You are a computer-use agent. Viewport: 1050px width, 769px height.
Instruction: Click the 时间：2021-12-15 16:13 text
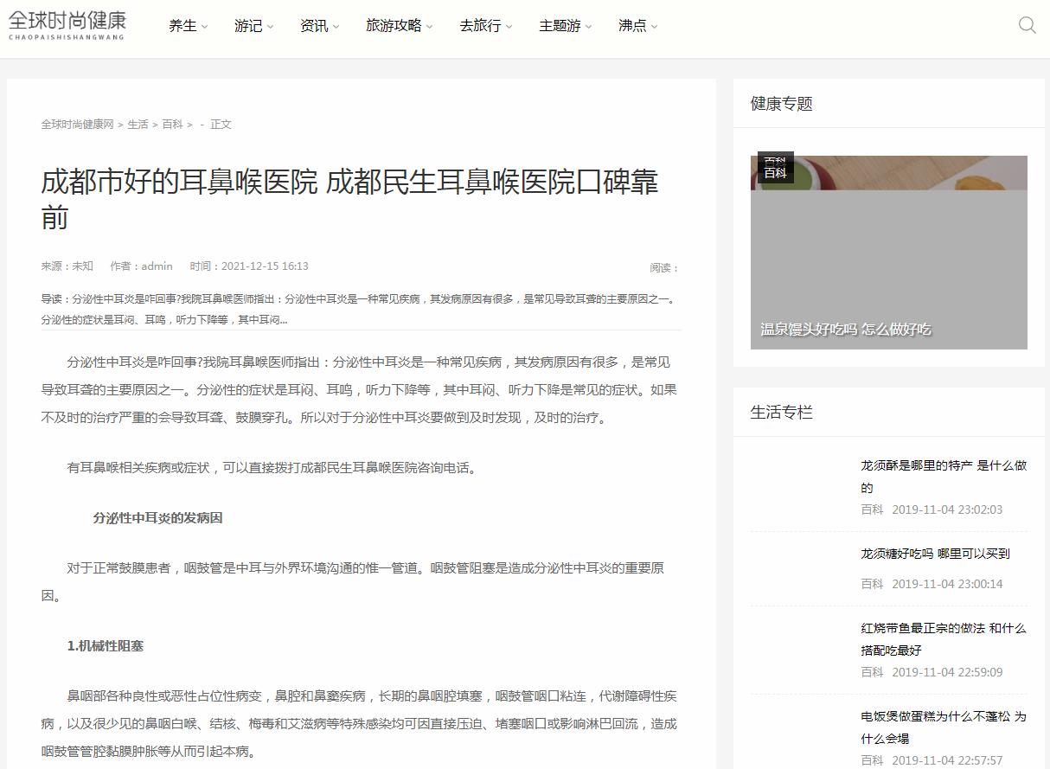(249, 266)
